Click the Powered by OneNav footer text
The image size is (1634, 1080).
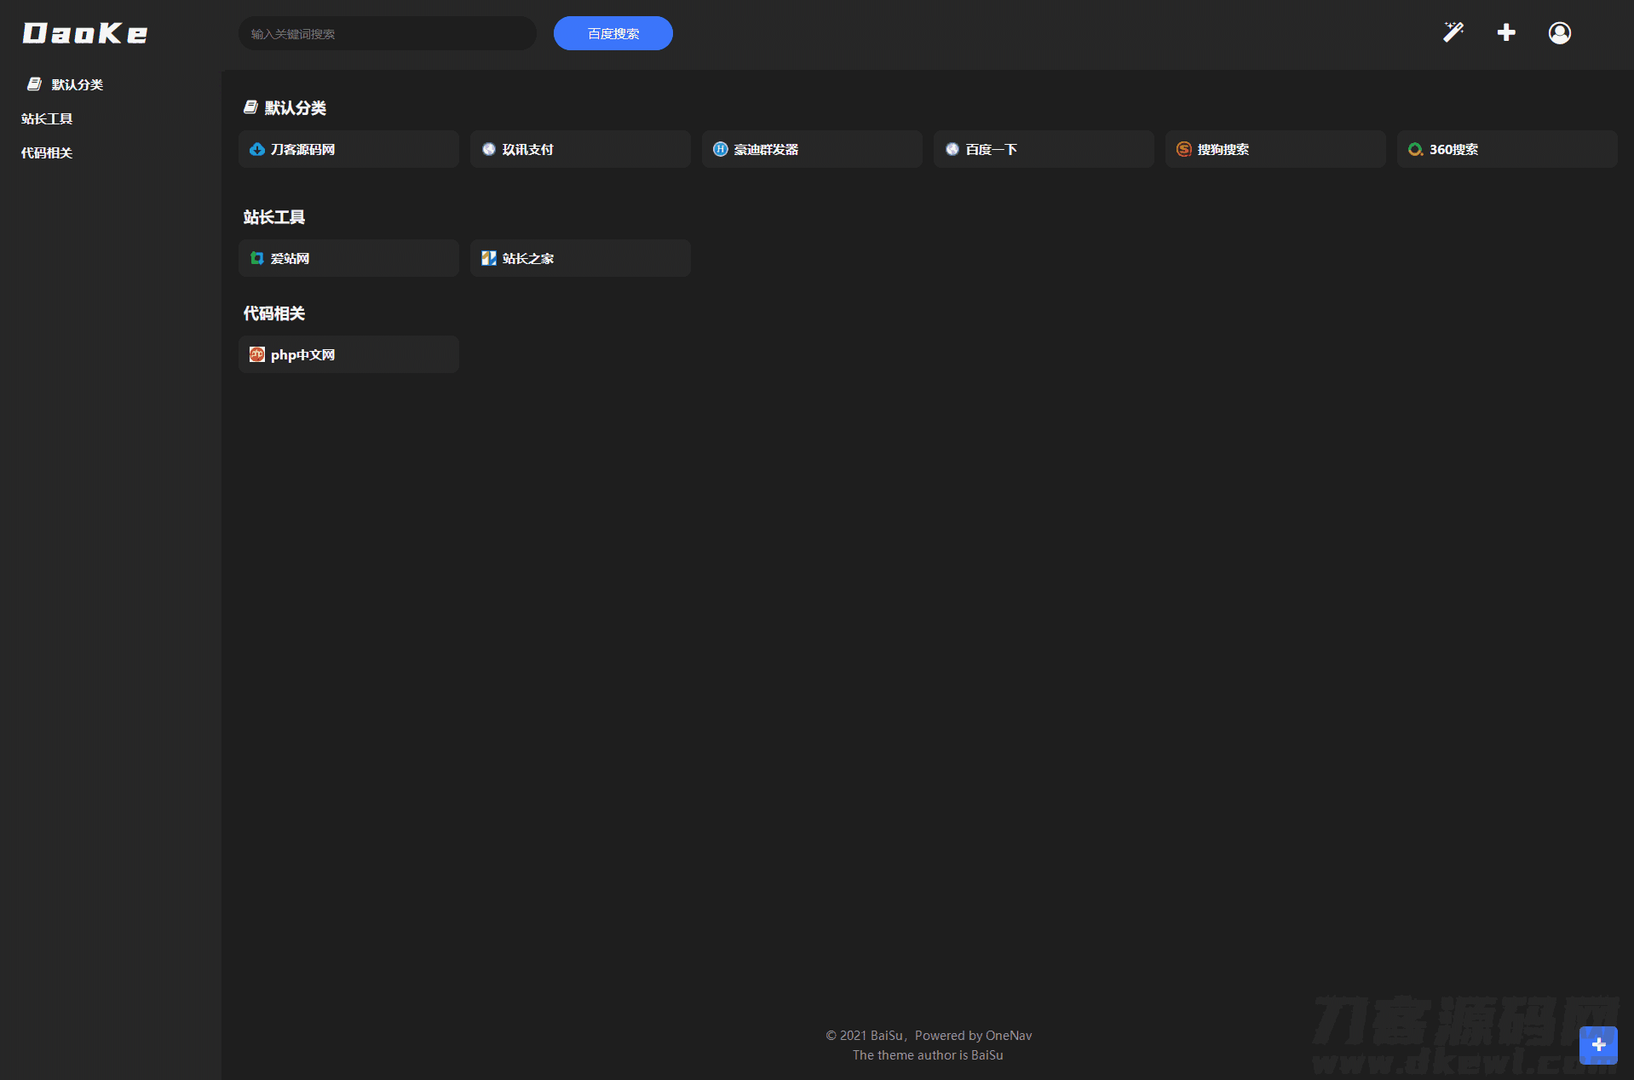coord(973,1036)
